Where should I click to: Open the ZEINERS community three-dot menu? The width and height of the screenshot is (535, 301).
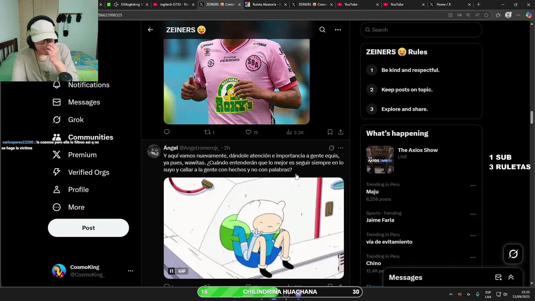click(338, 30)
